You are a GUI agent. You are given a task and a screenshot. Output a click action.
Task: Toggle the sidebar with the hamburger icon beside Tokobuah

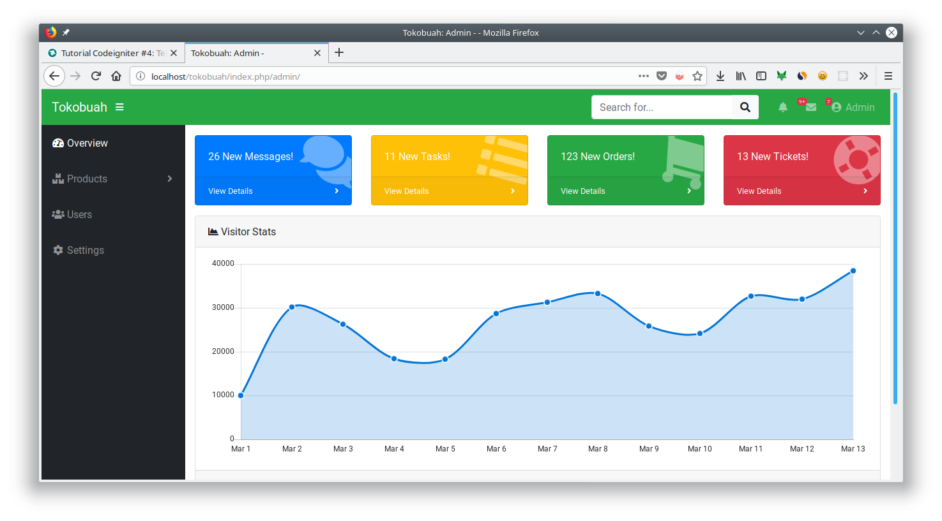pyautogui.click(x=119, y=107)
